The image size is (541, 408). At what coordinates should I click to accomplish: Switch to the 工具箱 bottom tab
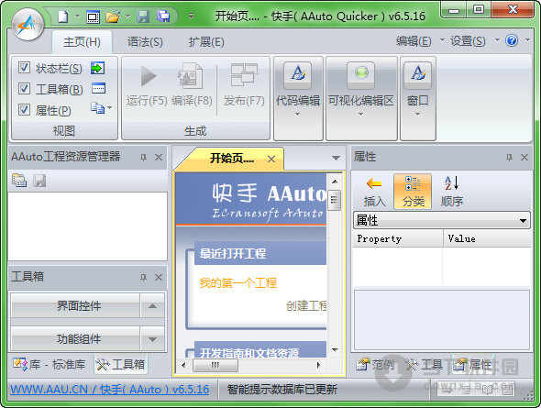pyautogui.click(x=120, y=364)
